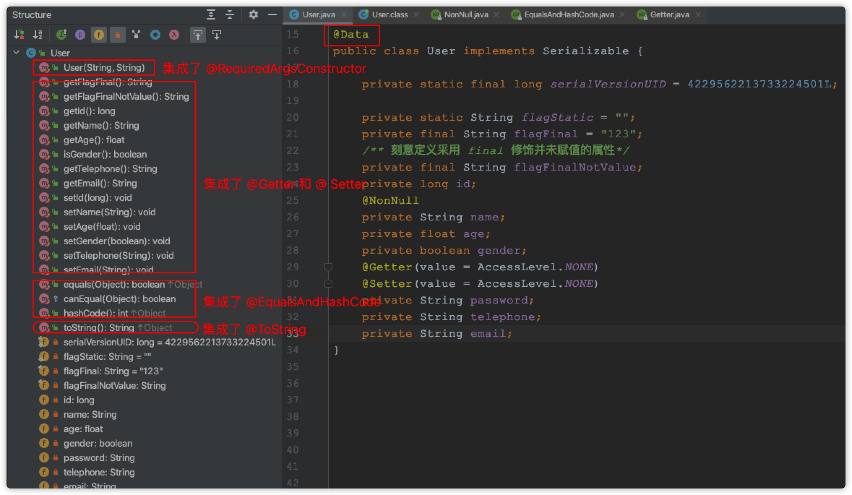Image resolution: width=852 pixels, height=495 pixels.
Task: Enable autoscroll from source button
Action: pyautogui.click(x=217, y=35)
